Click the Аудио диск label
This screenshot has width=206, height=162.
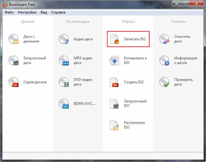[x=83, y=39]
